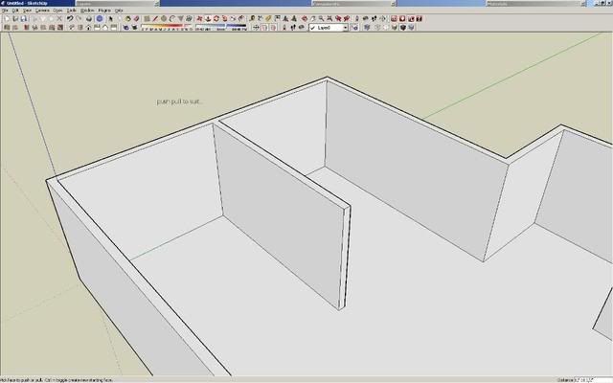613x383 pixels.
Task: Select the Zoom magnifier tool
Action: [x=321, y=19]
